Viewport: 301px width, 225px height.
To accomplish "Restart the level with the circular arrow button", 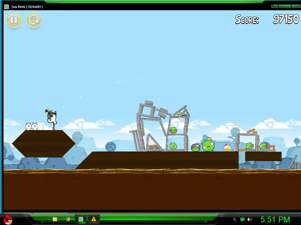I will tap(34, 20).
